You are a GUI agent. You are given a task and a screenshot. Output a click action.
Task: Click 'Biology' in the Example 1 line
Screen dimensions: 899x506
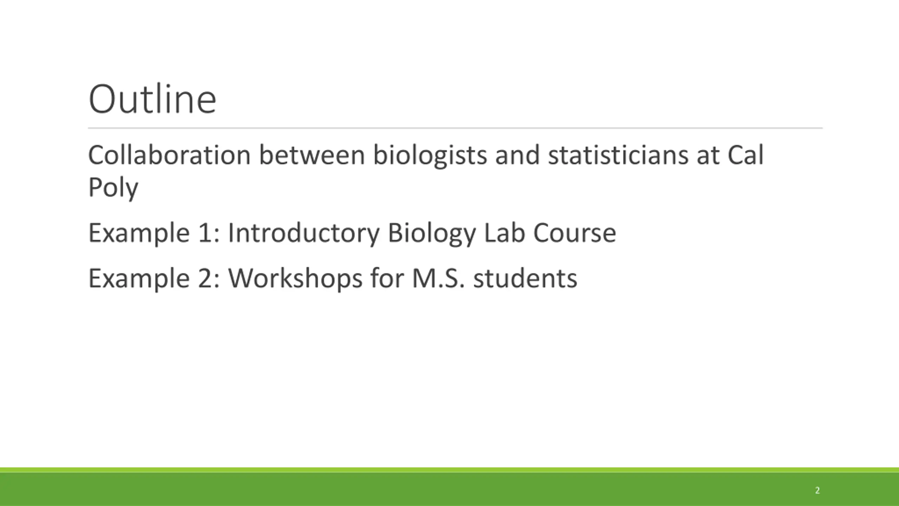[432, 234]
